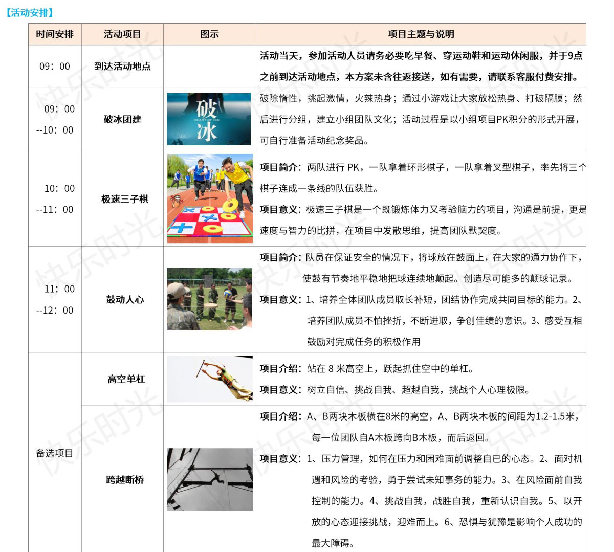
Task: Click the line 速度与智力的比拼
Action: 381,231
